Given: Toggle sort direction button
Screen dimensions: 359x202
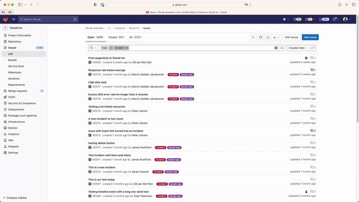Looking at the screenshot, I should [313, 48].
